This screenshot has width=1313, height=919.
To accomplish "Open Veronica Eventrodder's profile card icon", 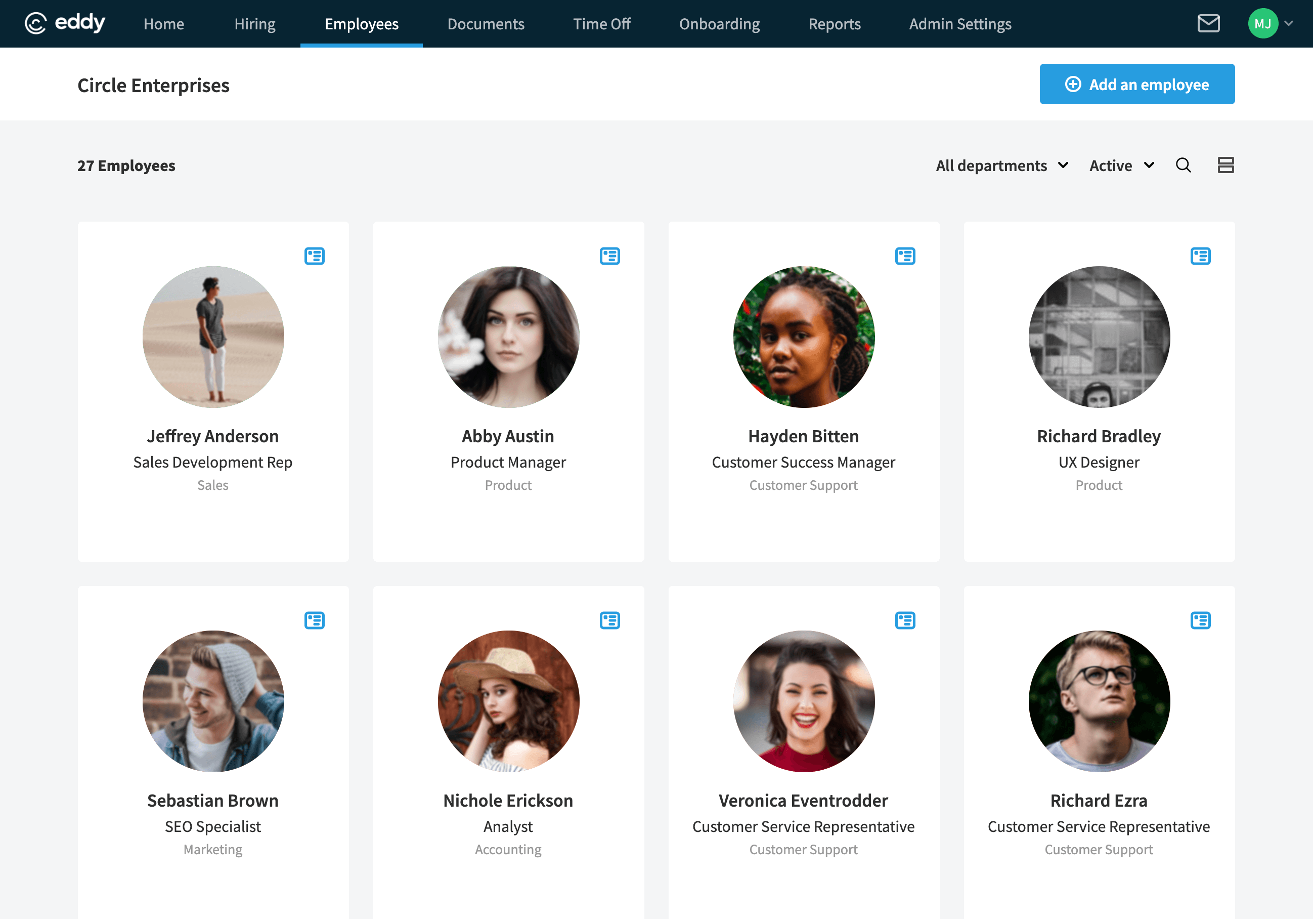I will point(905,620).
